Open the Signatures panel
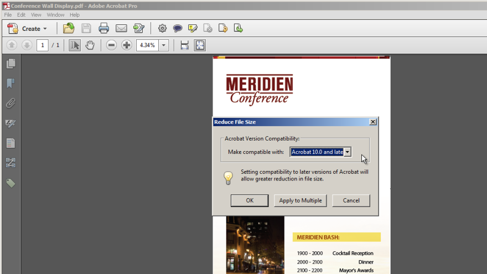Screen dimensions: 487x274 pos(11,123)
